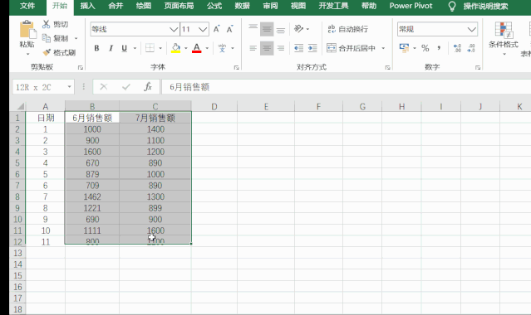The height and width of the screenshot is (315, 531).
Task: Switch to the 页面布局 tab
Action: (179, 6)
